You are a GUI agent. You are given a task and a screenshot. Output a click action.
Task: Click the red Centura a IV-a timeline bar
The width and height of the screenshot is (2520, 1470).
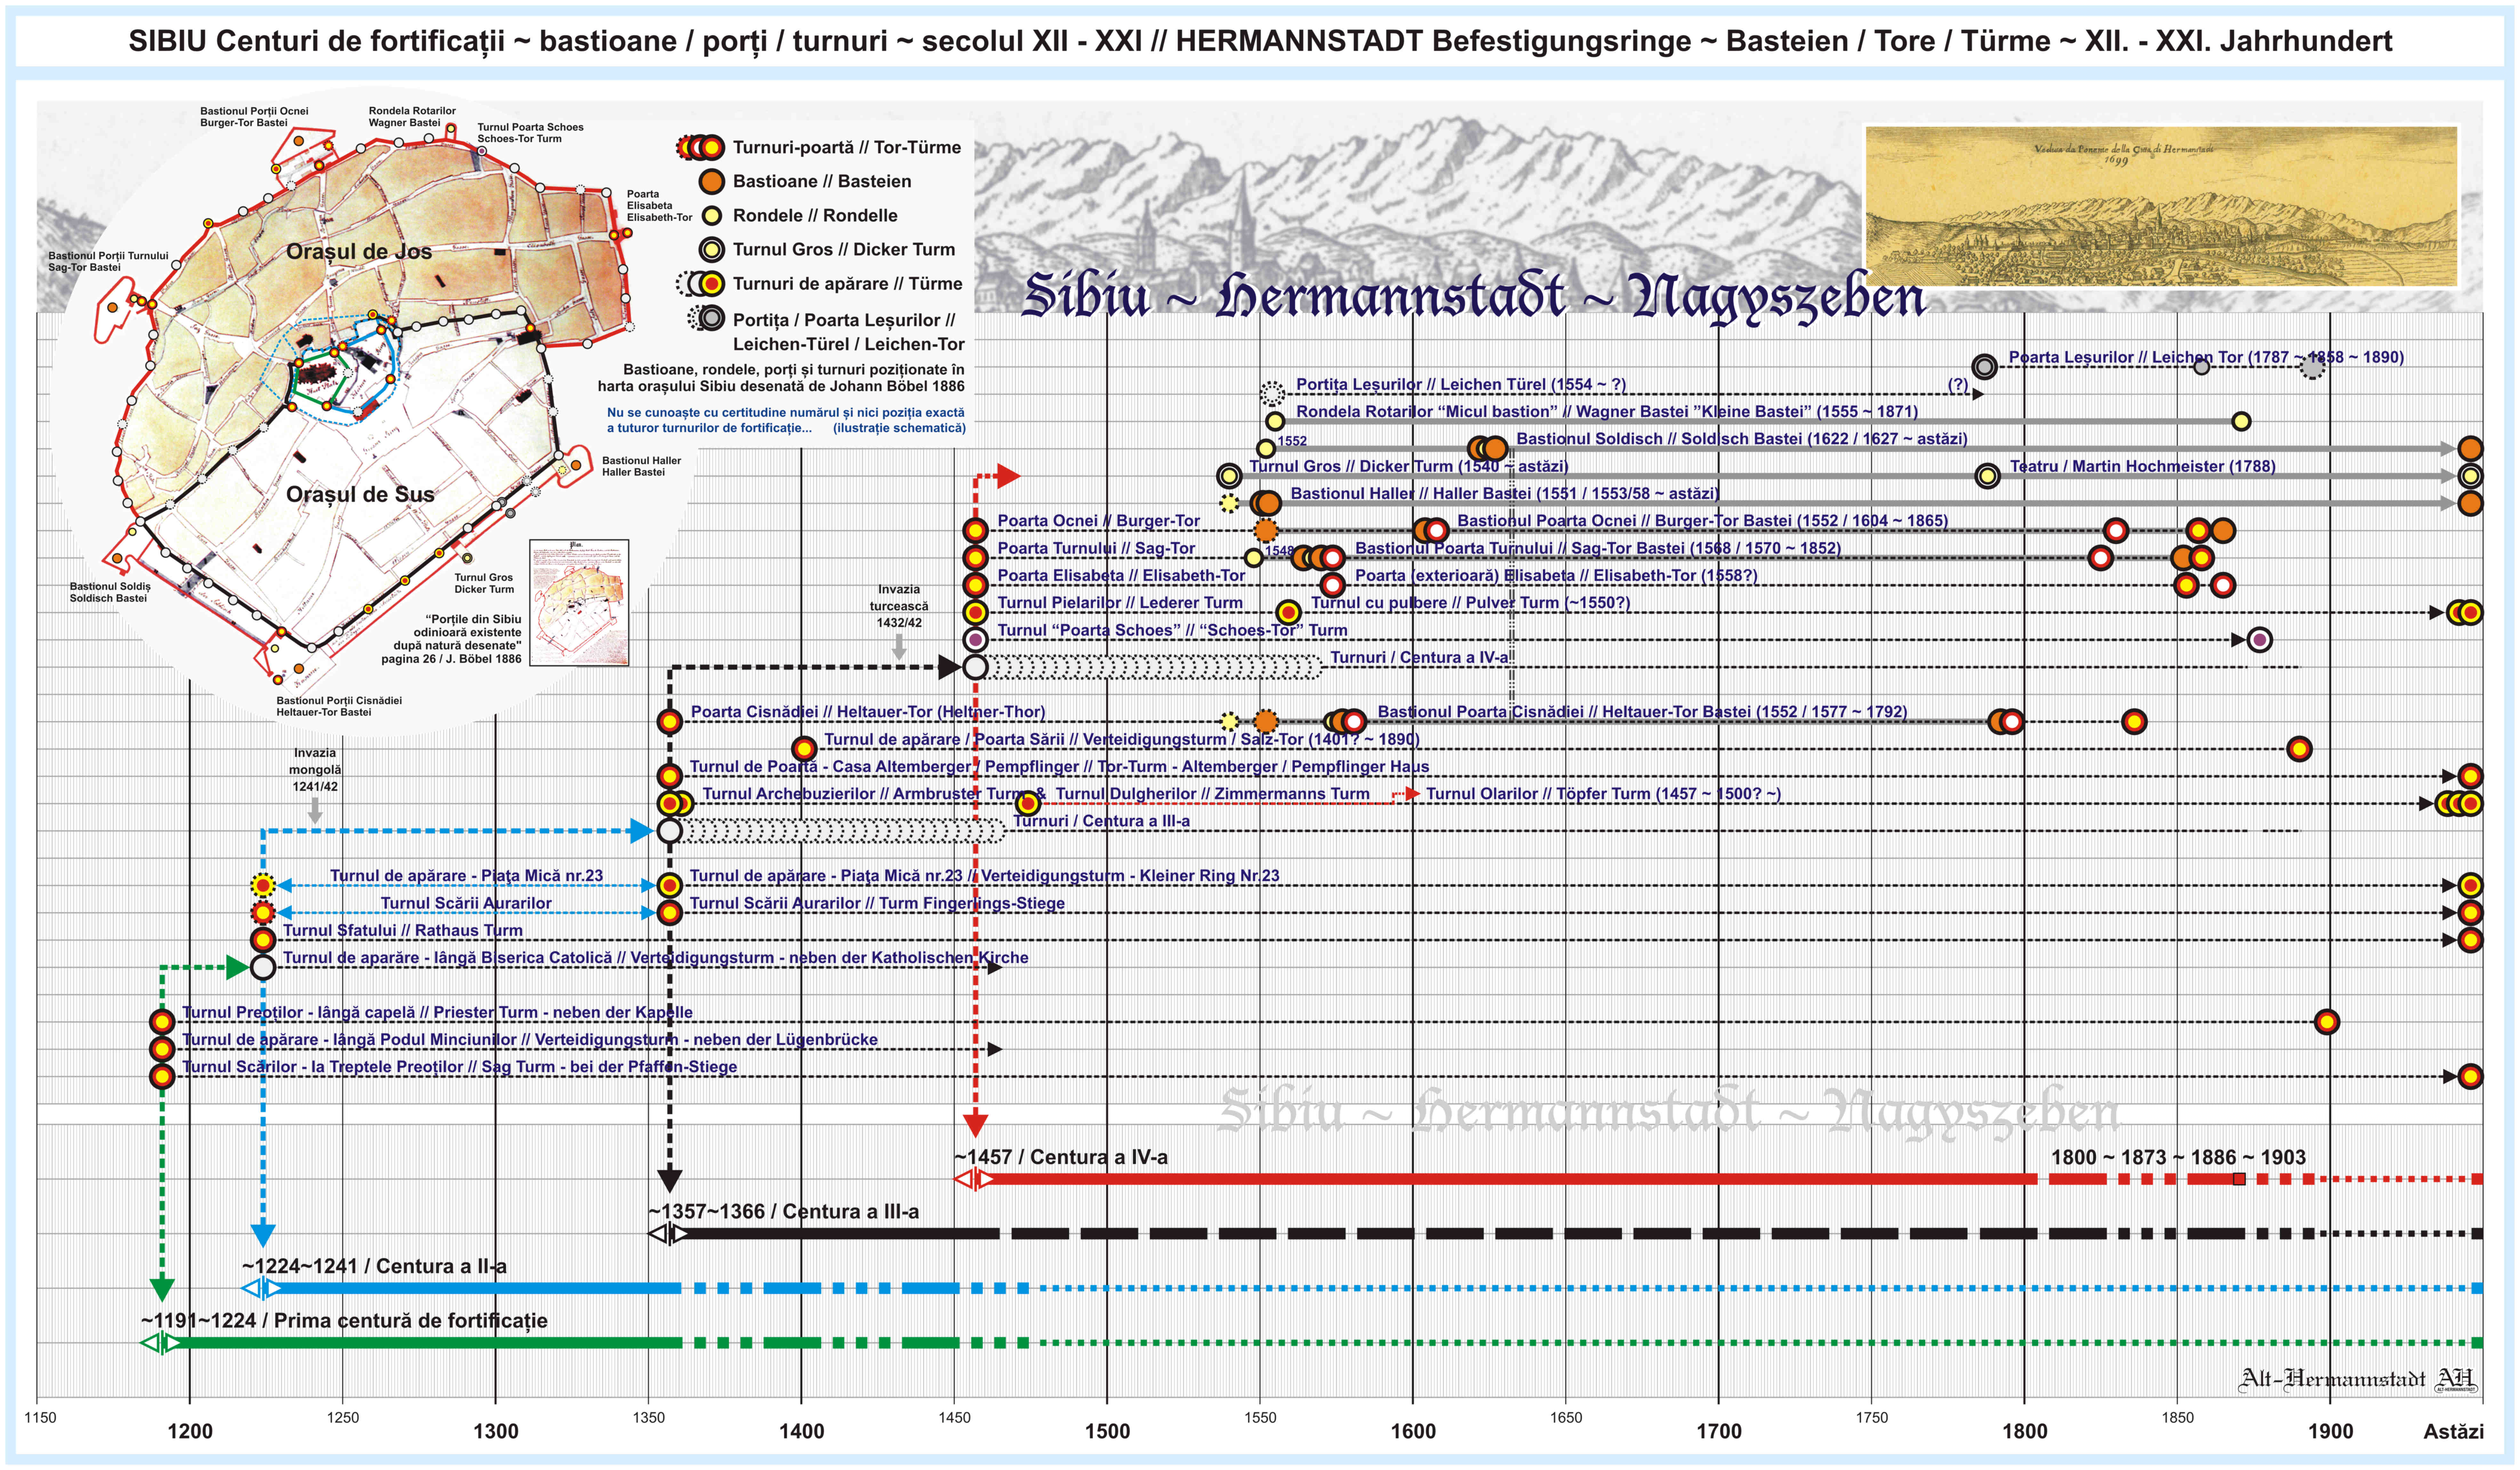tap(1500, 1179)
